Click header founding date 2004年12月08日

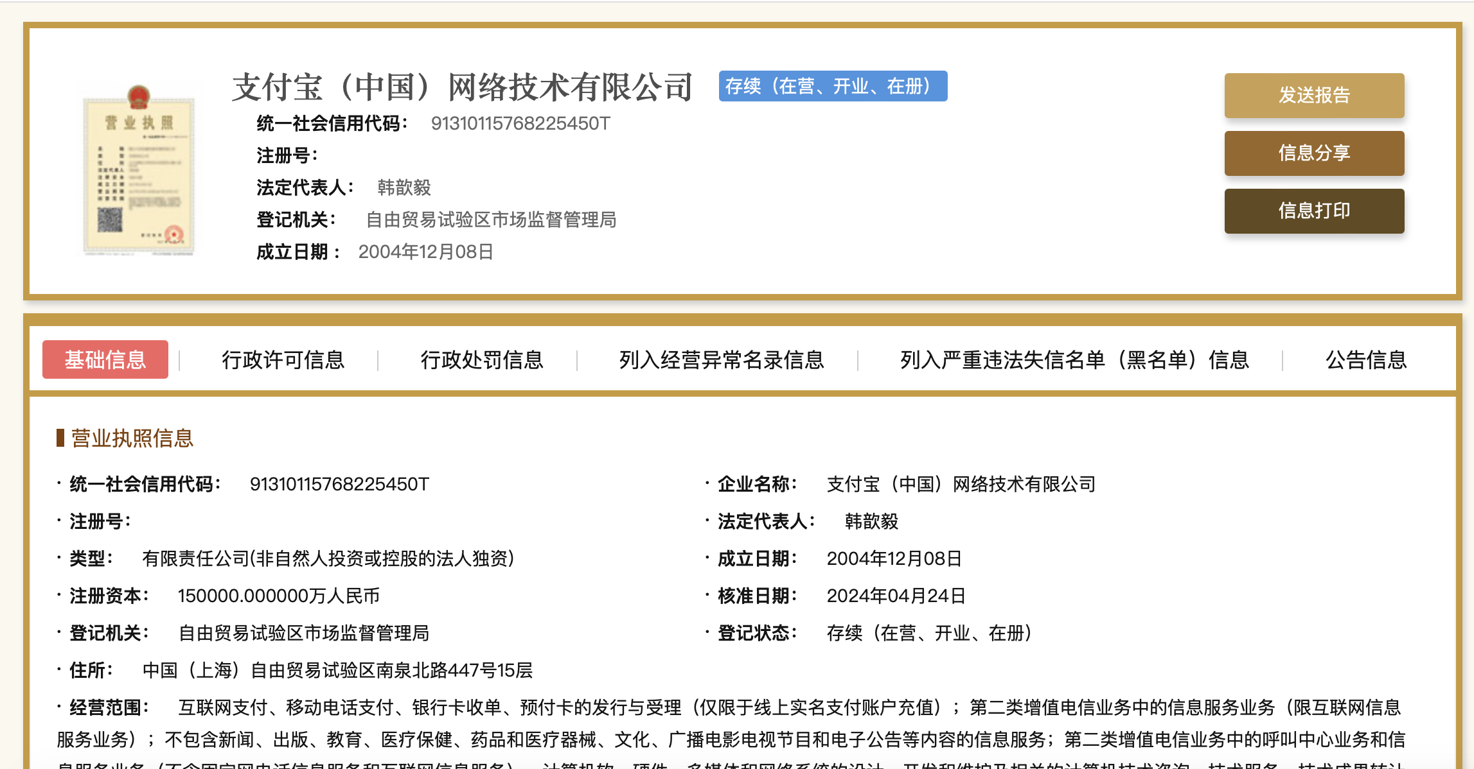[425, 252]
